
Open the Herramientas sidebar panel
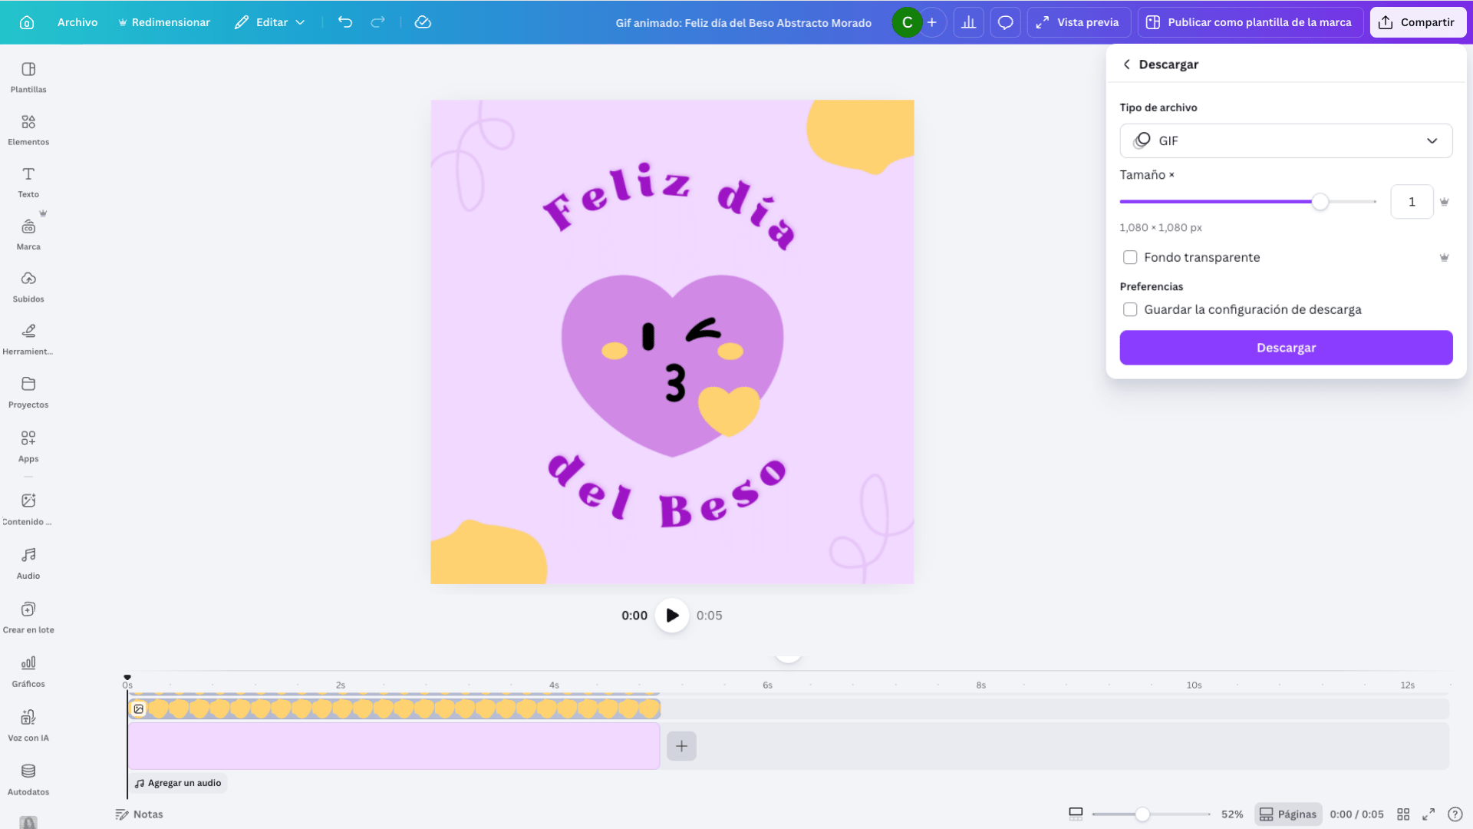coord(28,339)
